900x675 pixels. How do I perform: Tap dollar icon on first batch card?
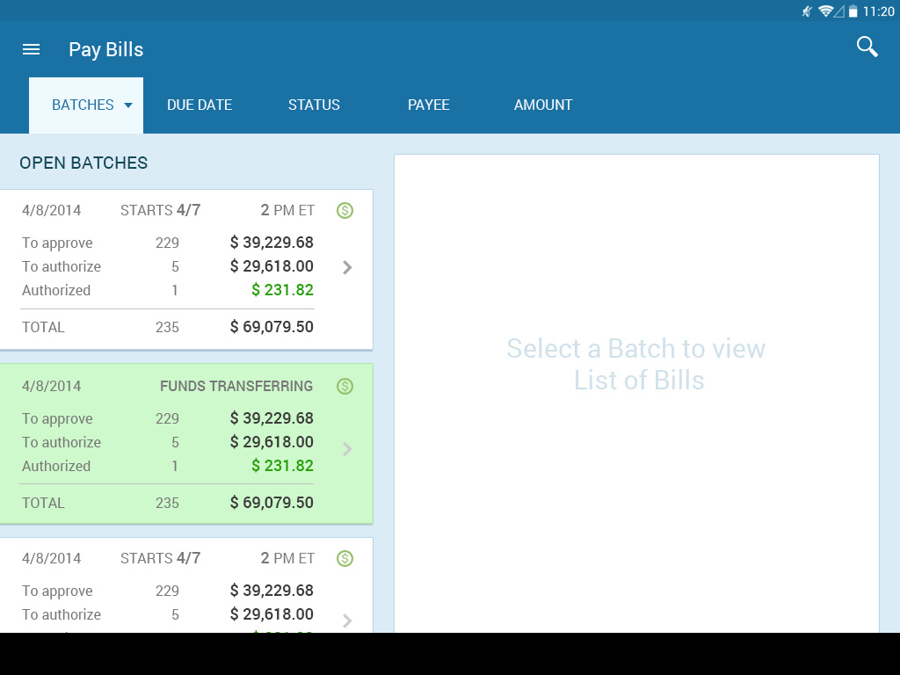[x=345, y=210]
